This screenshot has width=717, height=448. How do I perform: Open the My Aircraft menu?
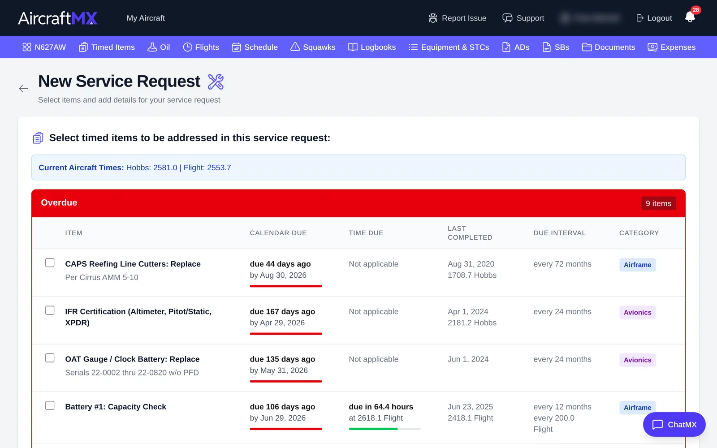[x=146, y=18]
